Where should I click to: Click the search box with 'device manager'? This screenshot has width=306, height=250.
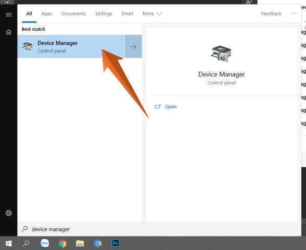pyautogui.click(x=159, y=229)
